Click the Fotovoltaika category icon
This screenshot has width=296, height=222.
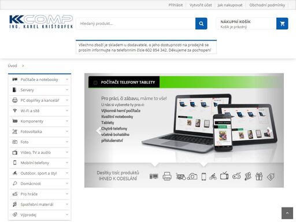click(15, 131)
